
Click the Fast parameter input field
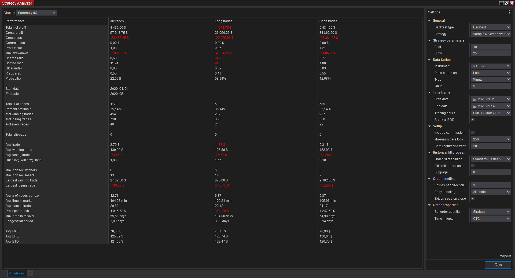[491, 47]
